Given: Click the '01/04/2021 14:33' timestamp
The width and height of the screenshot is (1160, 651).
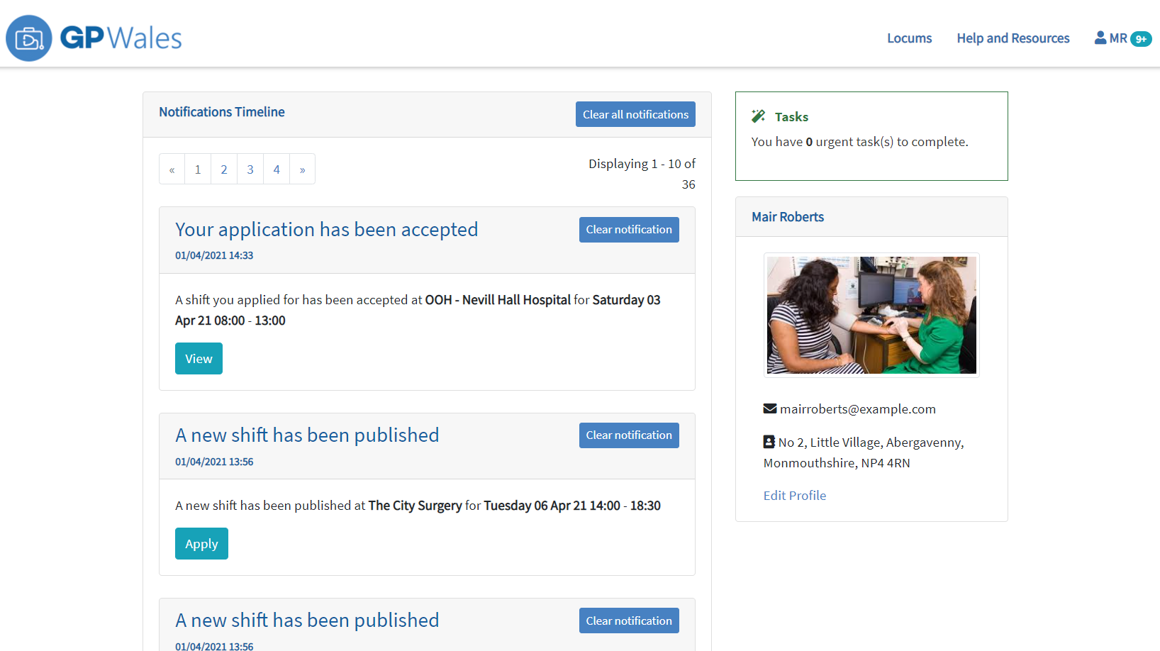Looking at the screenshot, I should tap(214, 255).
